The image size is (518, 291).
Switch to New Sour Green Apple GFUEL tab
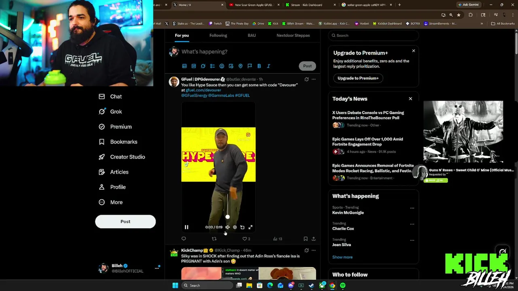pos(254,5)
